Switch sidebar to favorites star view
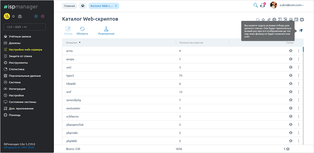The width and height of the screenshot is (314, 153). point(14,16)
